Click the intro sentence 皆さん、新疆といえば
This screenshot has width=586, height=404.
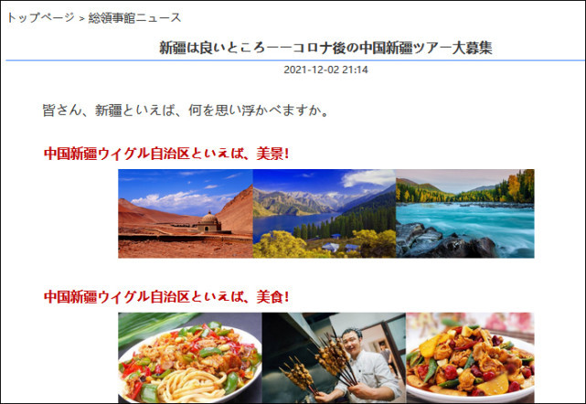186,111
